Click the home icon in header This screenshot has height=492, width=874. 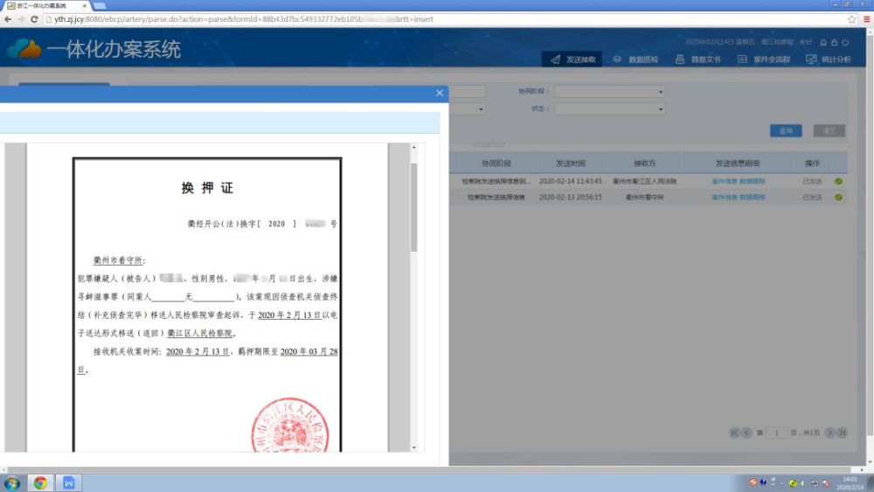(823, 42)
